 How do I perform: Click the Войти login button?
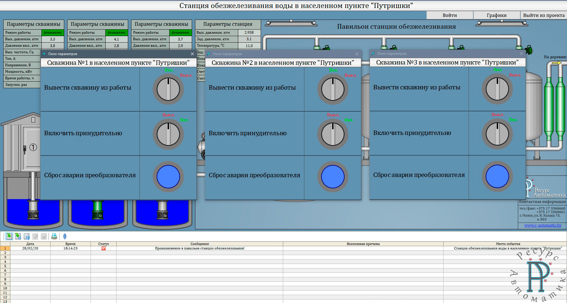tap(450, 15)
